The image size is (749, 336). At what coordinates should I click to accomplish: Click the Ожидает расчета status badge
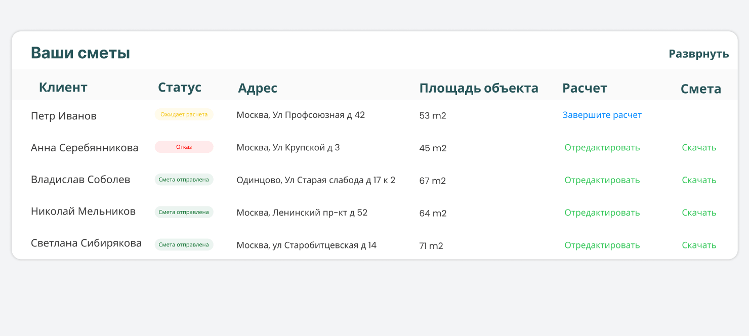pos(184,114)
